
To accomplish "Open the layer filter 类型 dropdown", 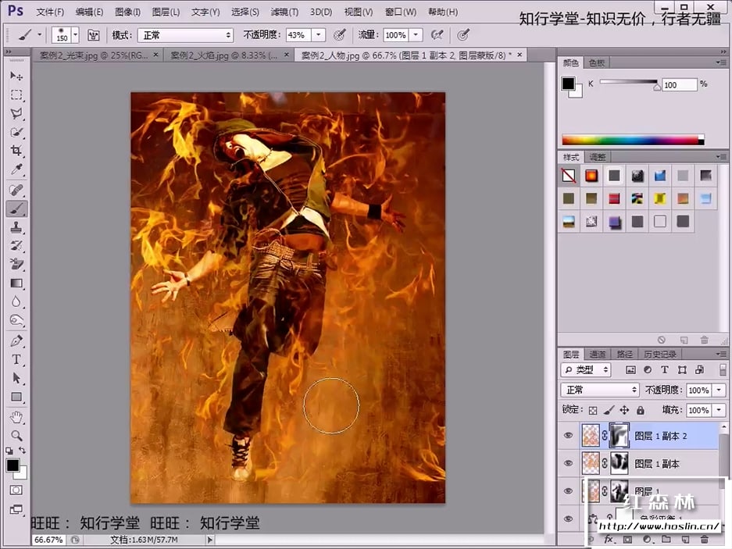I will [x=585, y=369].
